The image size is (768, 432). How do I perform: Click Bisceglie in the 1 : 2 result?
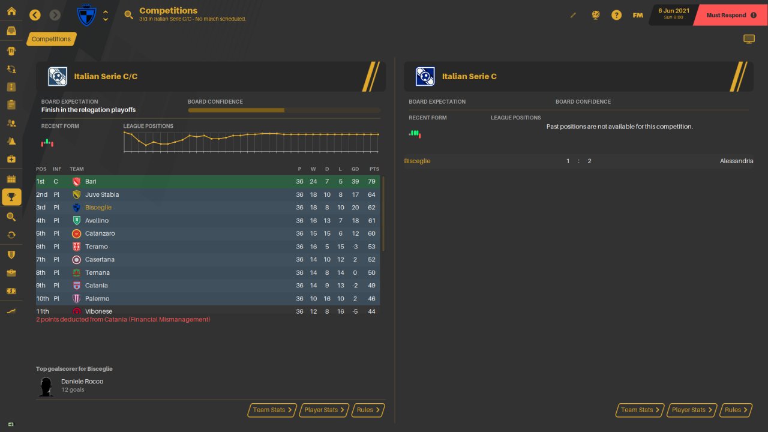coord(417,161)
